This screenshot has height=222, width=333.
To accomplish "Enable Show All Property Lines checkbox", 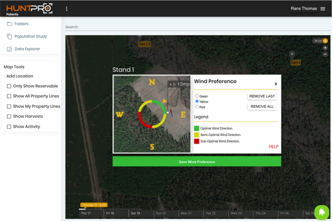I will 9,96.
